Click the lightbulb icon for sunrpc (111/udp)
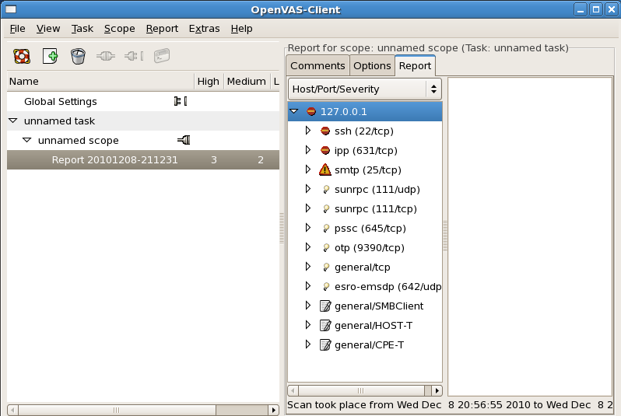Viewport: 621px width, 416px height. pyautogui.click(x=326, y=189)
